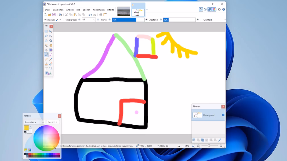Image resolution: width=287 pixels, height=161 pixels.
Task: Expand the toolbar overflow chevron
Action: [225, 20]
